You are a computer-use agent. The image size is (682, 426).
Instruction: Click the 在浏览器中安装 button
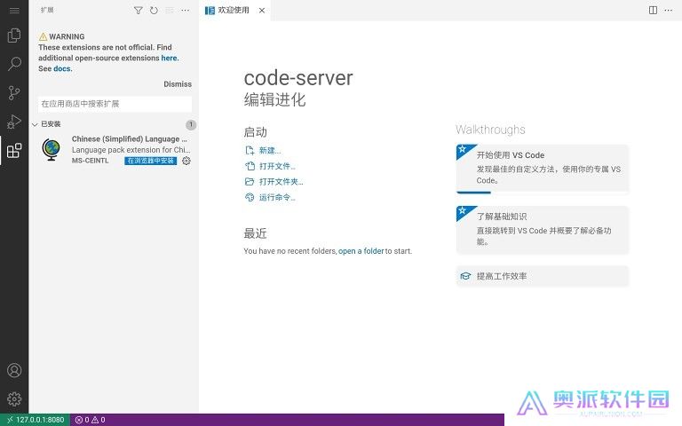click(x=150, y=161)
